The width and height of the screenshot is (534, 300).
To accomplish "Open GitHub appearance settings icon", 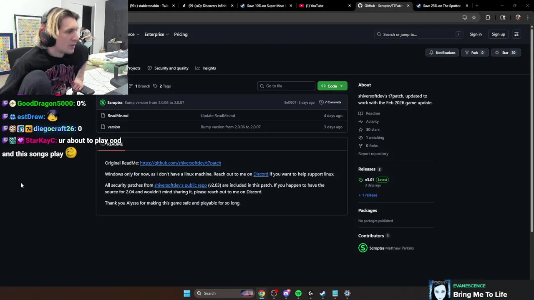I will (516, 34).
